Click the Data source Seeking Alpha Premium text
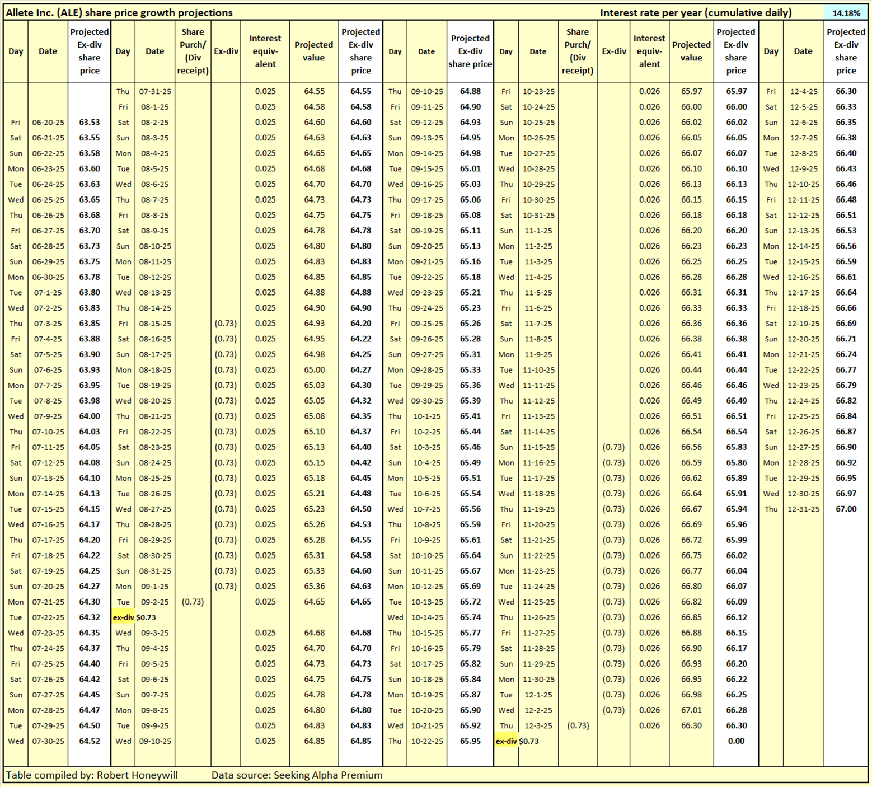This screenshot has height=787, width=872. (297, 775)
